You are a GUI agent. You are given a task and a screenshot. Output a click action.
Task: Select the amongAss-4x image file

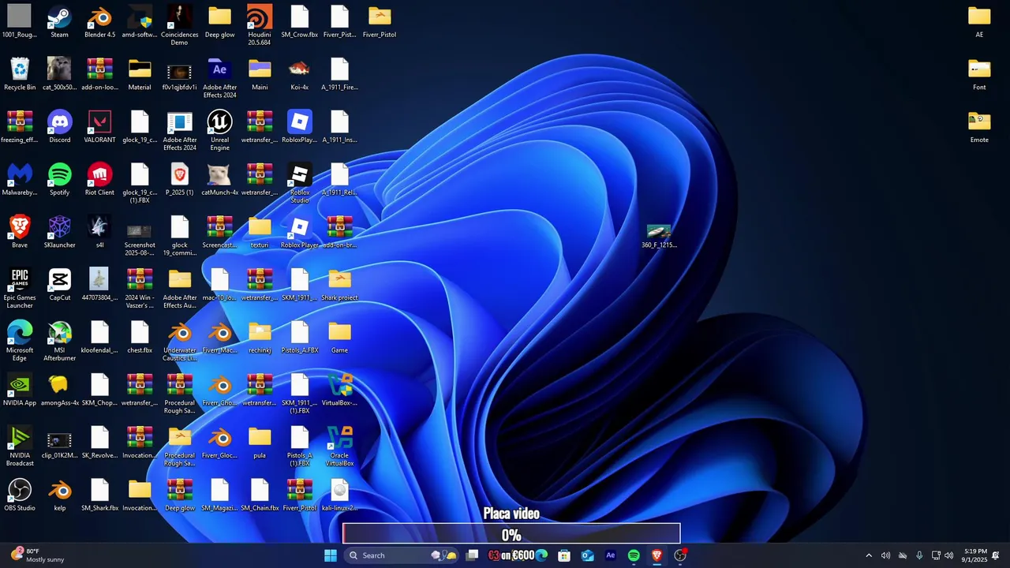59,390
